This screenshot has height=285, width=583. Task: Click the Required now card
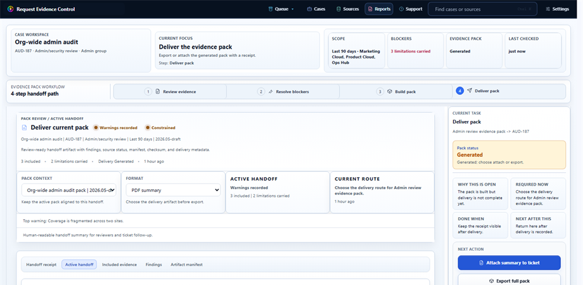[538, 194]
